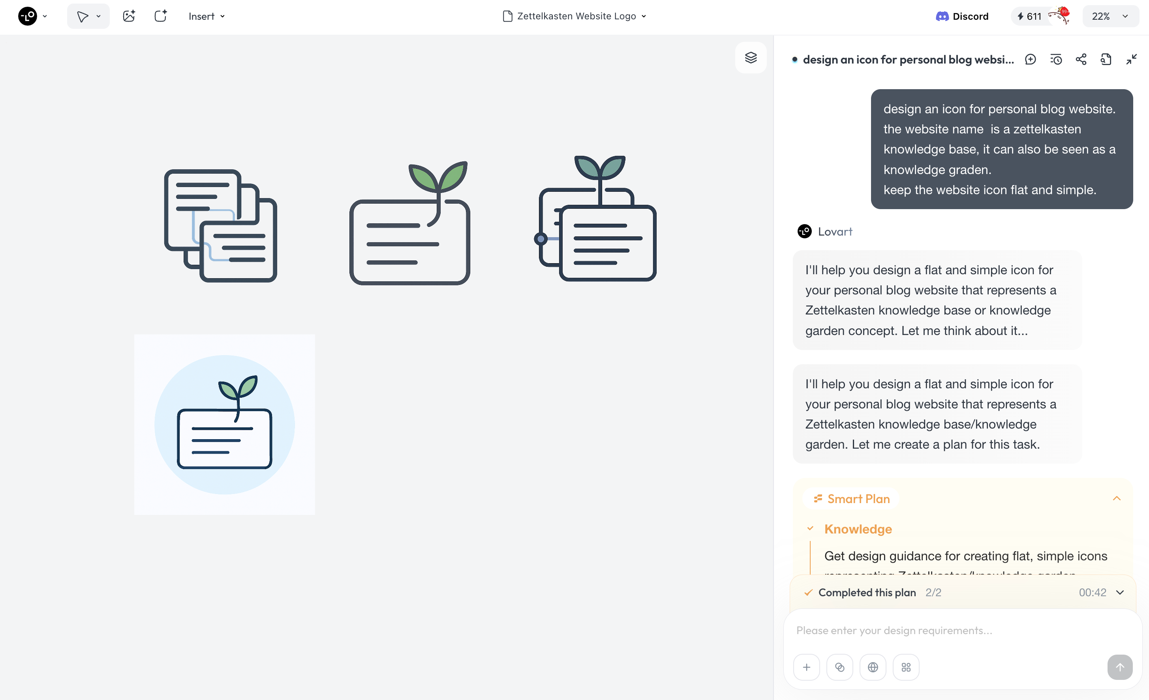The image size is (1149, 700).
Task: Click the Knowledge heading
Action: pyautogui.click(x=858, y=529)
